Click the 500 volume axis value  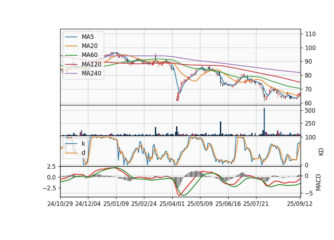click(310, 111)
